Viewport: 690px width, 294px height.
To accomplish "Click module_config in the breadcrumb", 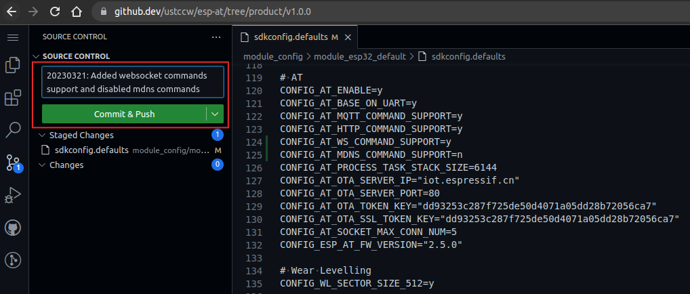I will pos(274,56).
